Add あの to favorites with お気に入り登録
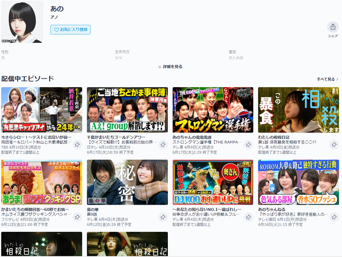This screenshot has height=257, width=342. (71, 29)
